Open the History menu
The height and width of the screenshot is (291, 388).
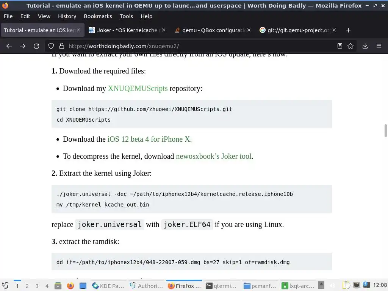click(67, 16)
